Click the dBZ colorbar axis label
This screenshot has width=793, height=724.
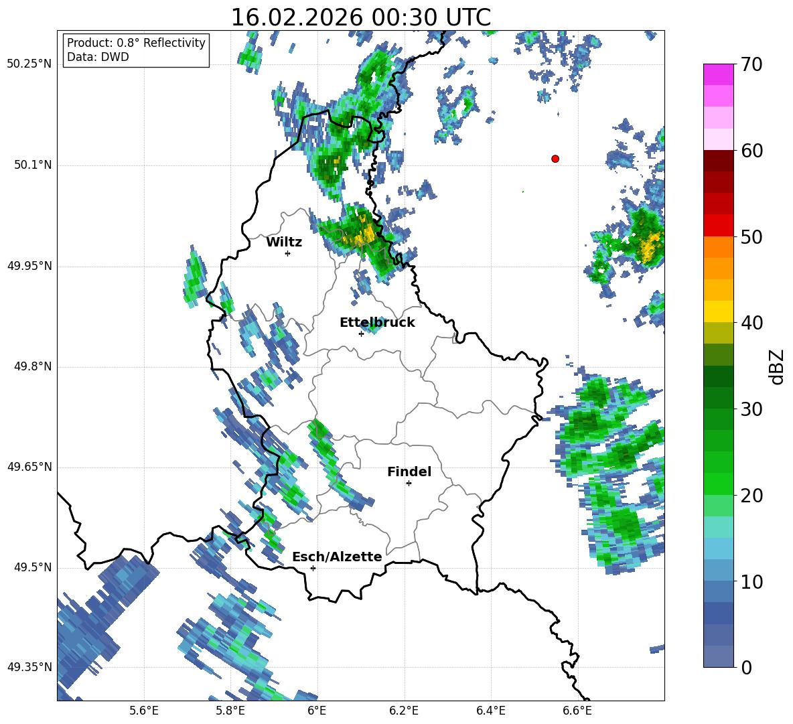pyautogui.click(x=776, y=366)
